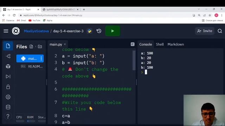Select the Files sidebar icon
The image size is (225, 126).
(8, 46)
